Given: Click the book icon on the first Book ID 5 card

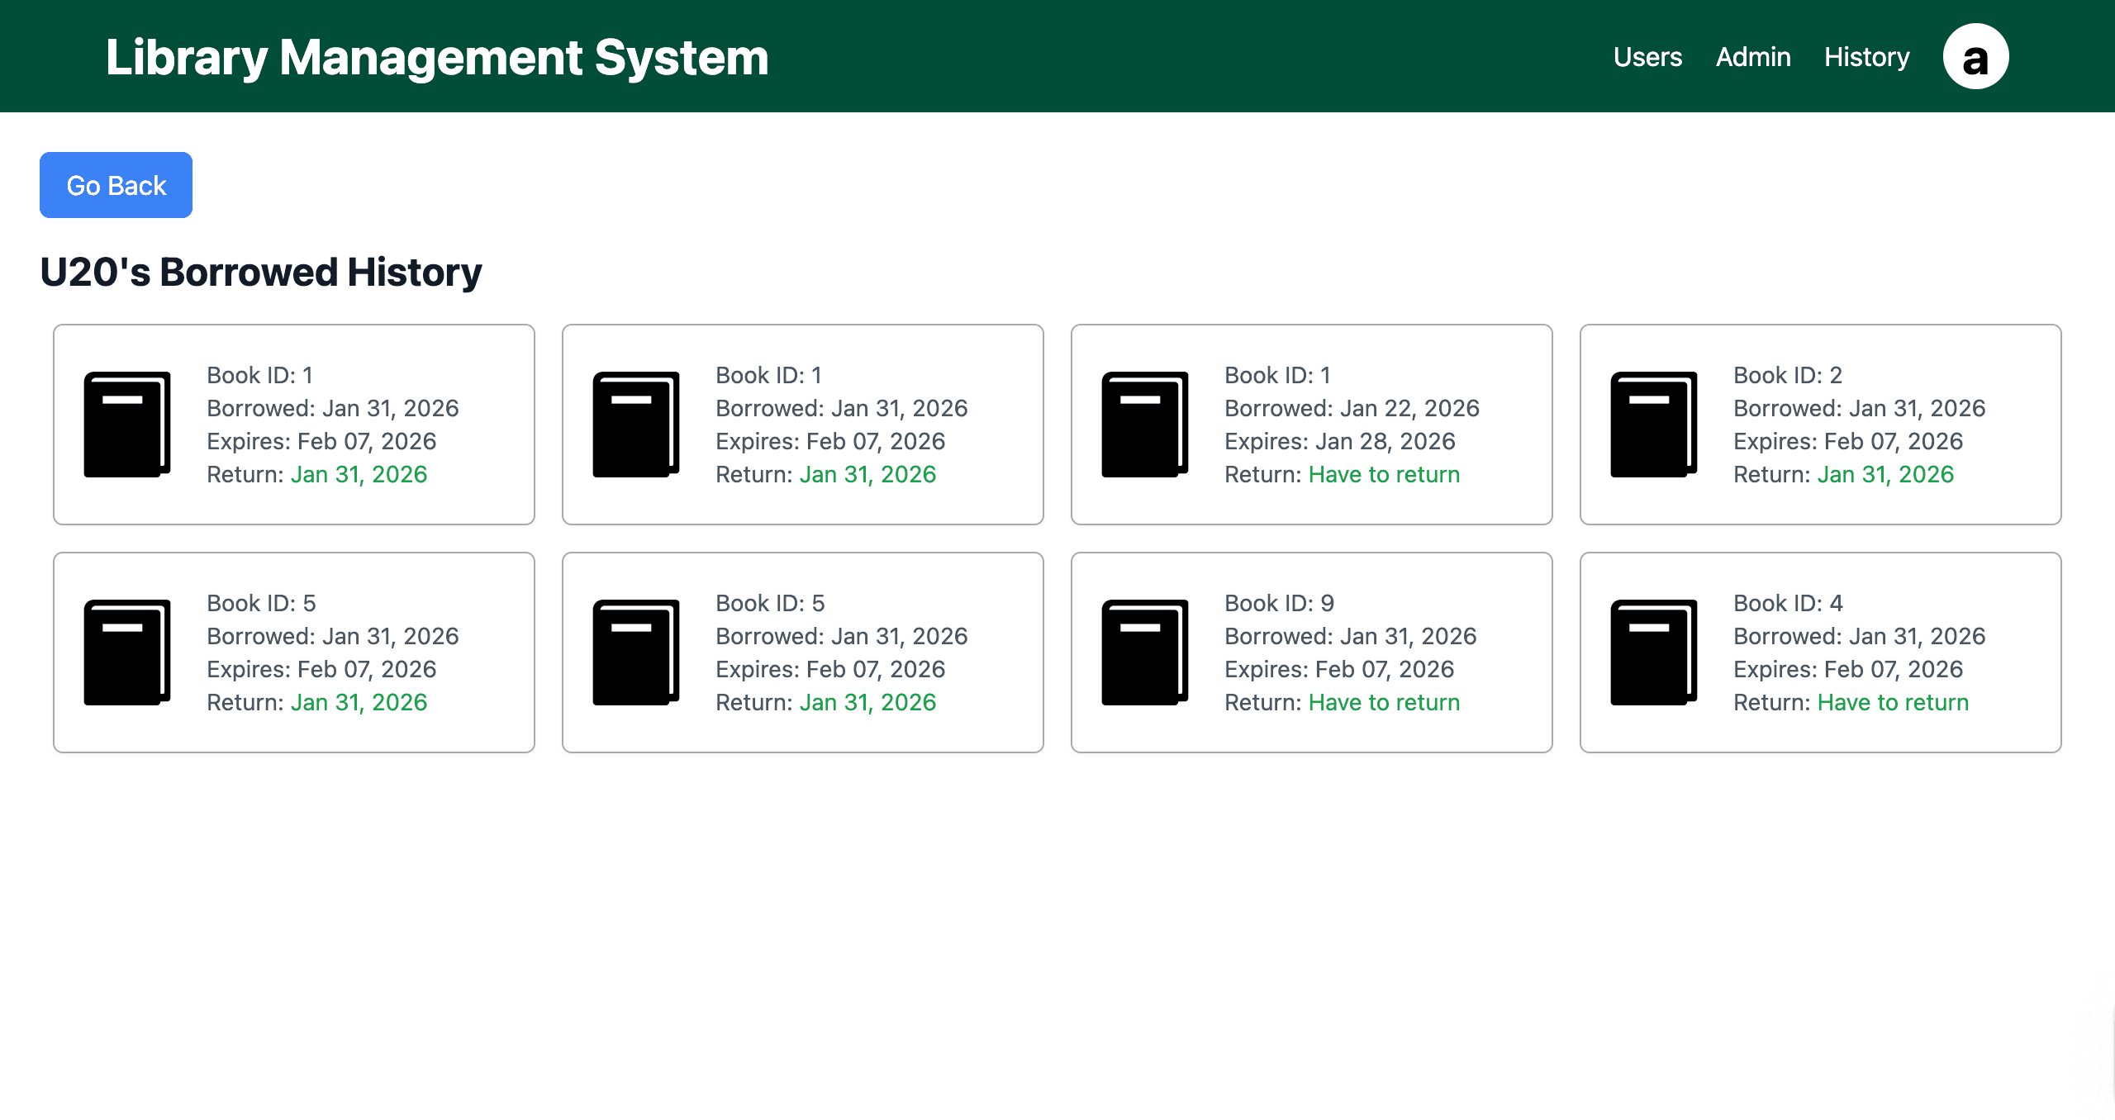Looking at the screenshot, I should (x=126, y=653).
